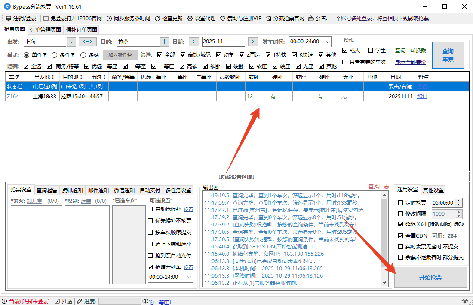Swap departure and destination stations
Image resolution: width=473 pixels, height=305 pixels.
pos(88,42)
